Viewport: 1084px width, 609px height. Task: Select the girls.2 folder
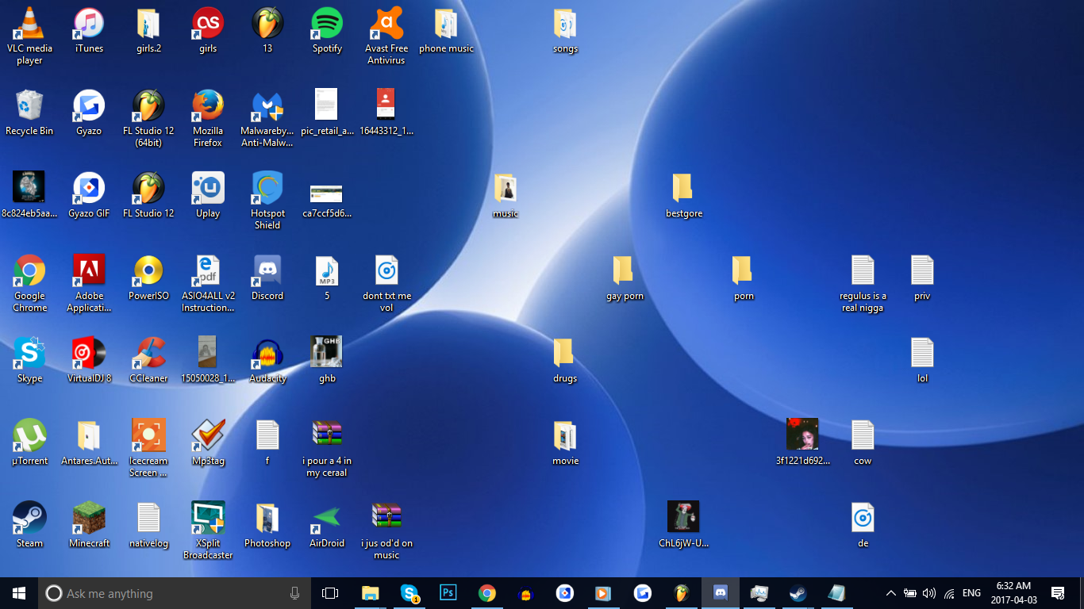point(148,30)
